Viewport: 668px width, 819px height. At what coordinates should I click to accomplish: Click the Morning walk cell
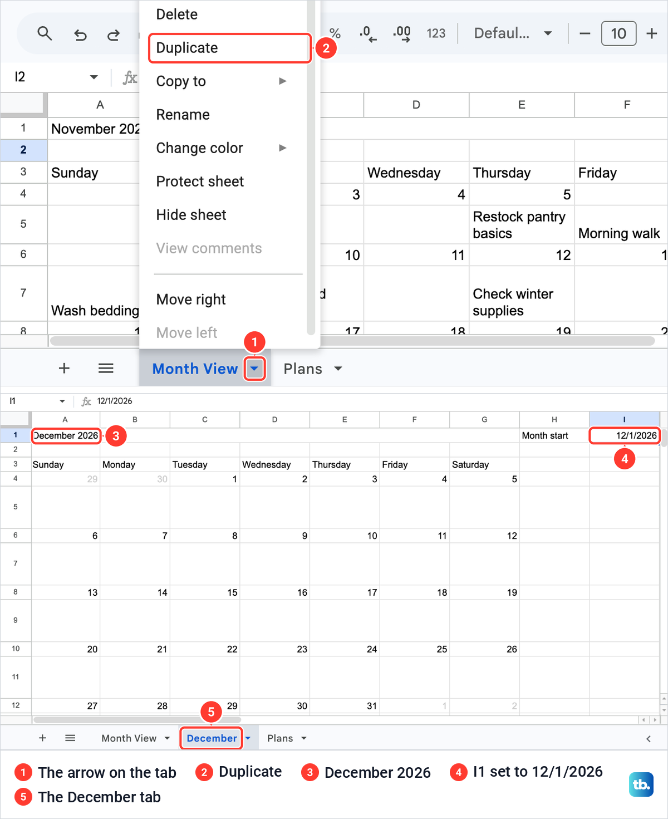621,224
